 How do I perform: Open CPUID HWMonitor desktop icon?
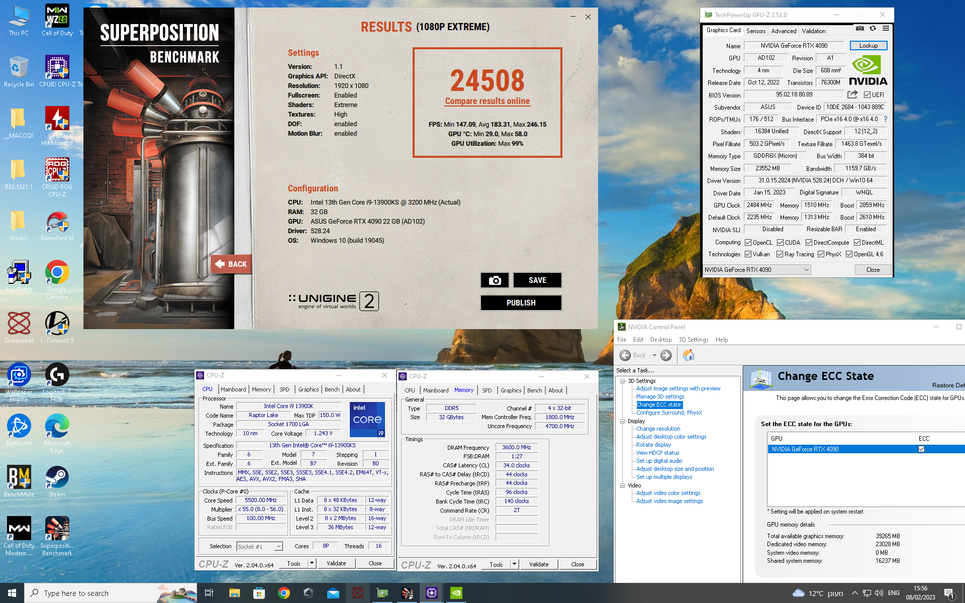pos(57,126)
